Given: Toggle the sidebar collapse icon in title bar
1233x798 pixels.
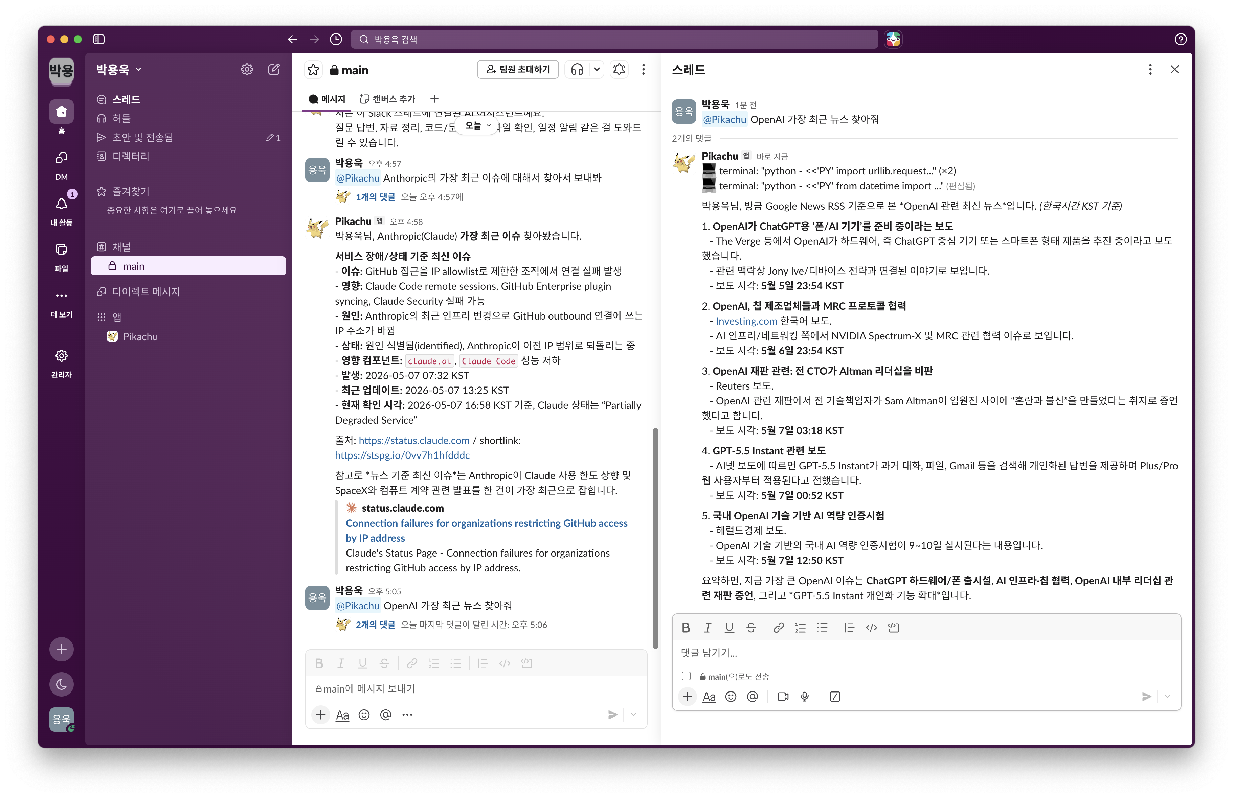Looking at the screenshot, I should (x=98, y=39).
